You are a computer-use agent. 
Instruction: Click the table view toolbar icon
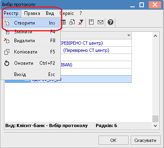click(x=64, y=22)
